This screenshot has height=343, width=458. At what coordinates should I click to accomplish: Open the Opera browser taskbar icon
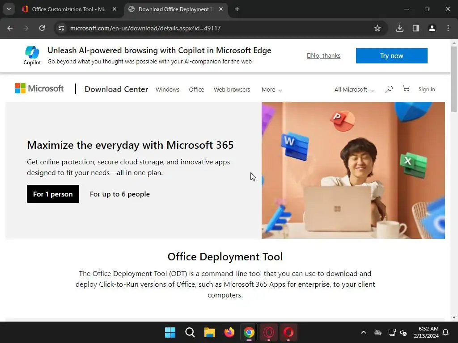tap(288, 332)
